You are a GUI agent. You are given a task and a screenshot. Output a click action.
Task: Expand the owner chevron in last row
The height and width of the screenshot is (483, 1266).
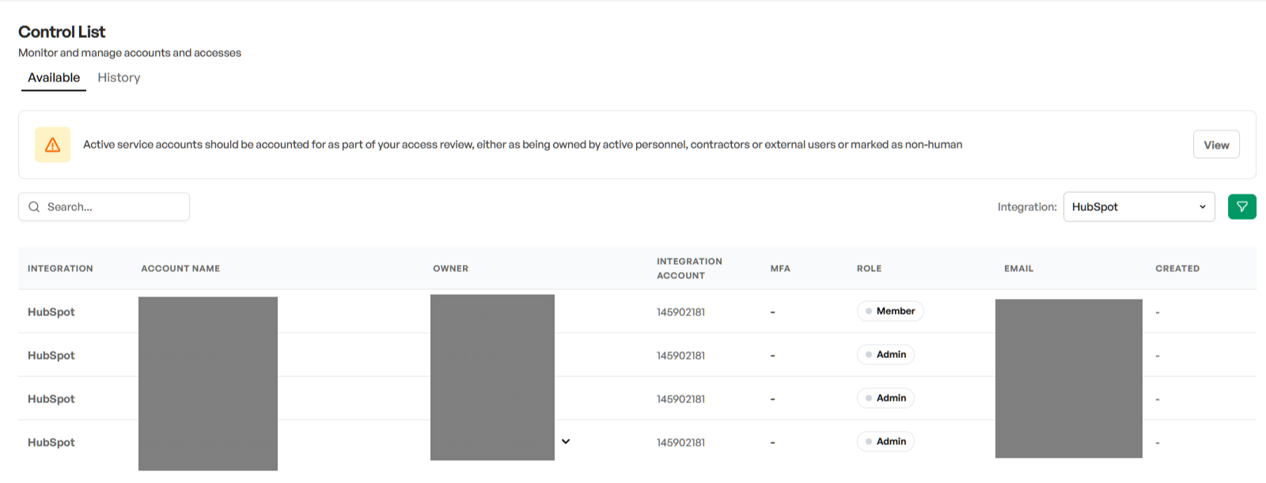(x=566, y=441)
